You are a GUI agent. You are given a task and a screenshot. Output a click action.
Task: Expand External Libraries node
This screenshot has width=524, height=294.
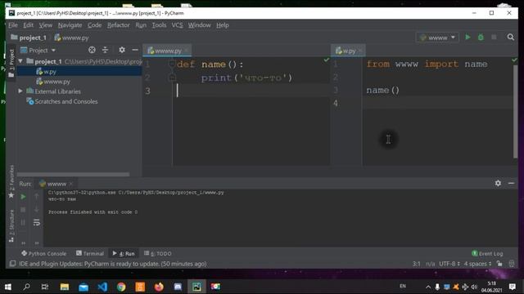tap(20, 91)
